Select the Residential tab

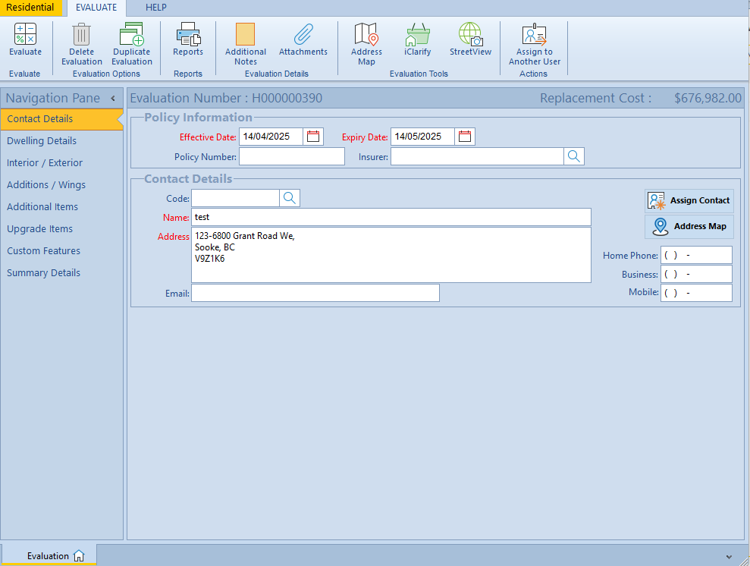(x=30, y=8)
